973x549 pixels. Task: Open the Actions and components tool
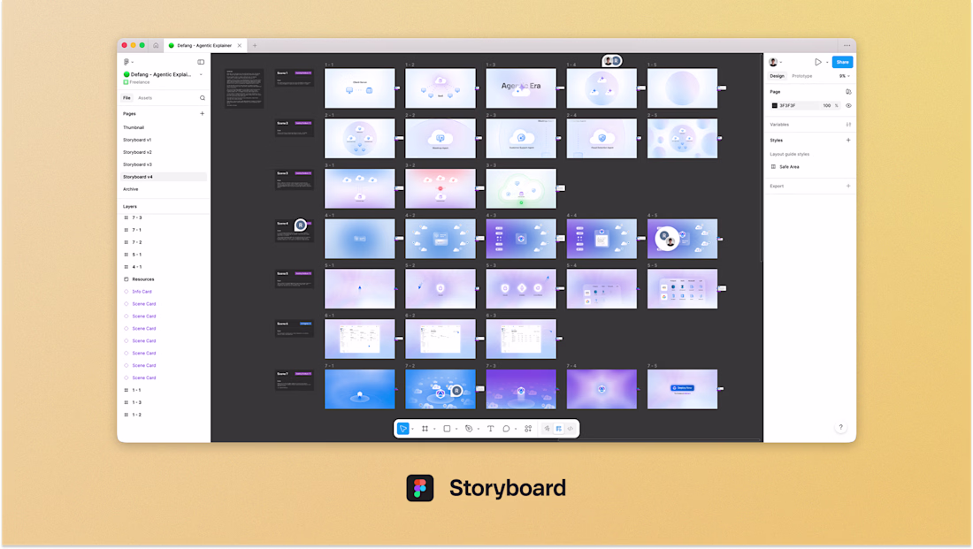[528, 429]
